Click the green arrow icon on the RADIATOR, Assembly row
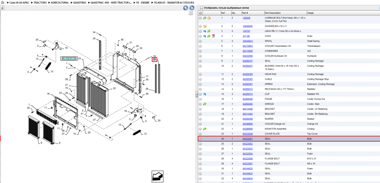This screenshot has width=380, height=183. tap(205, 129)
